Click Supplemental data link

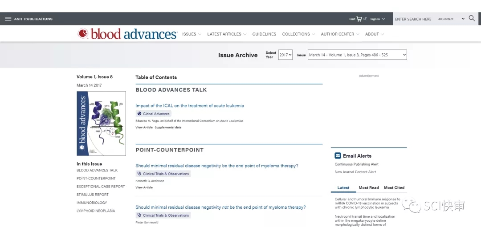pos(168,127)
